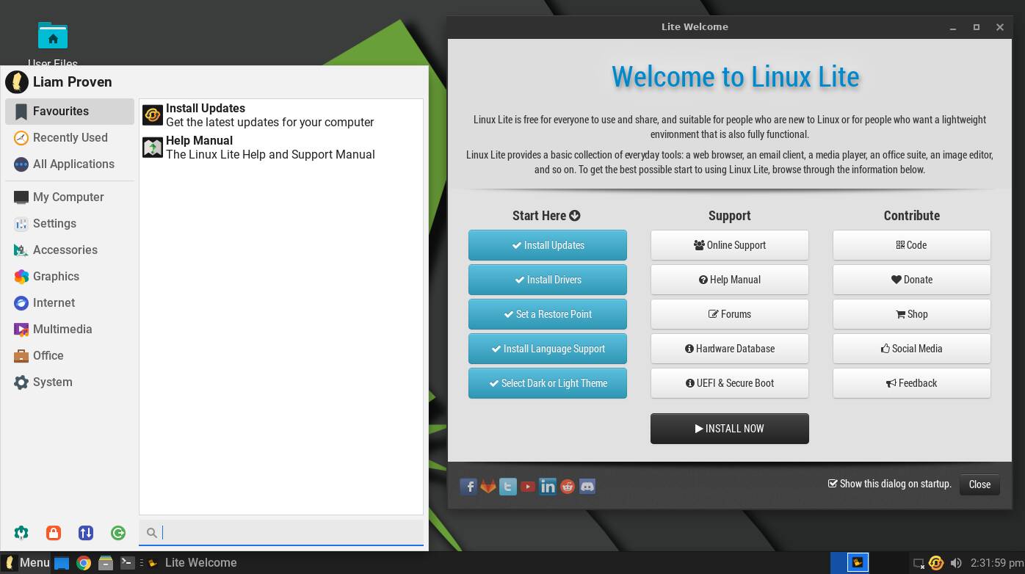The image size is (1025, 574).
Task: Click the UEFI & Secure Boot button
Action: 730,383
